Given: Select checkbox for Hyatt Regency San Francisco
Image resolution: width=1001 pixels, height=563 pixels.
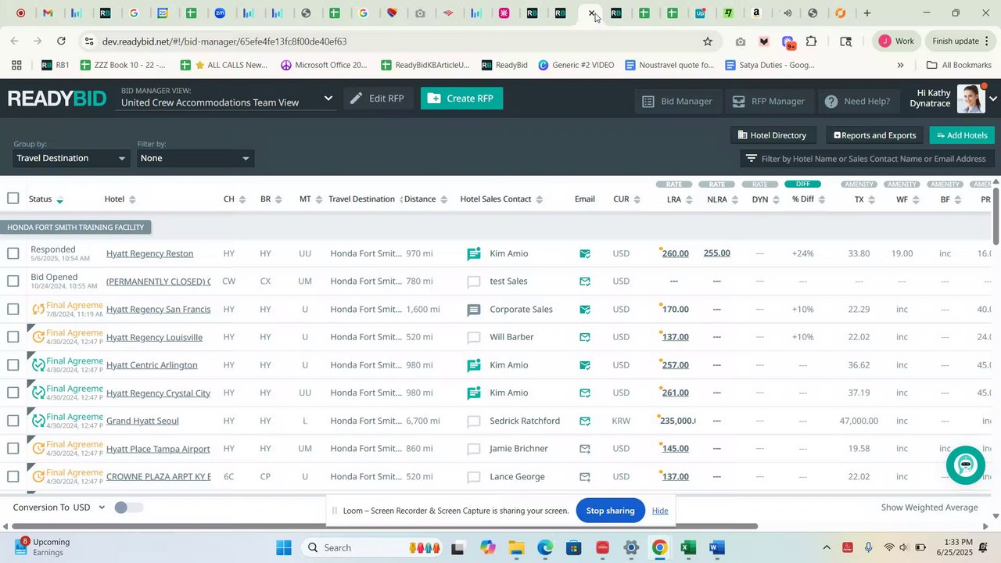Looking at the screenshot, I should [13, 310].
